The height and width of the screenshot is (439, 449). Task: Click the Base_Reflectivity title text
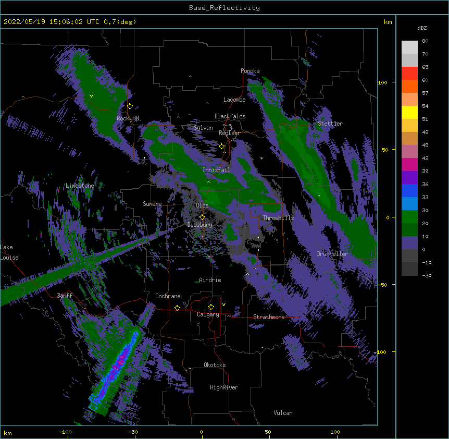click(224, 8)
